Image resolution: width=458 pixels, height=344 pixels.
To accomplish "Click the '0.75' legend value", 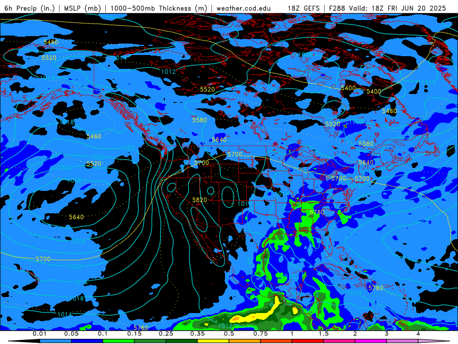I will [x=260, y=334].
